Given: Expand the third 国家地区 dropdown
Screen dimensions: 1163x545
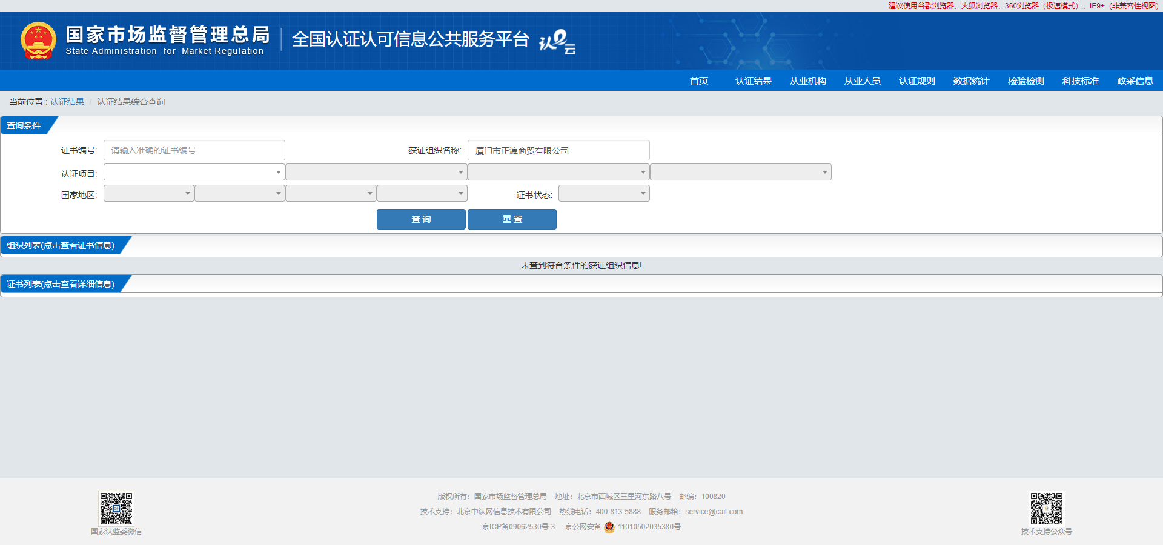Looking at the screenshot, I should (x=331, y=193).
